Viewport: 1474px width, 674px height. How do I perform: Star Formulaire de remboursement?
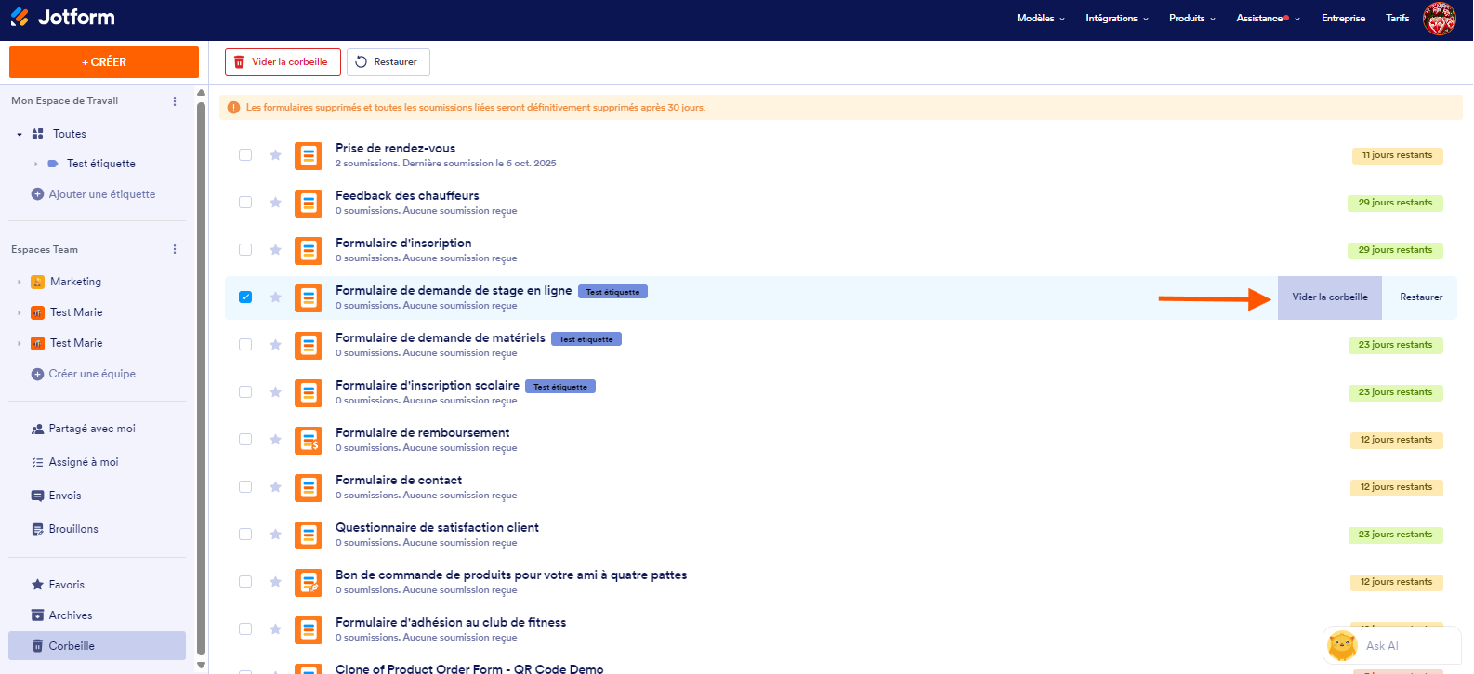[275, 440]
